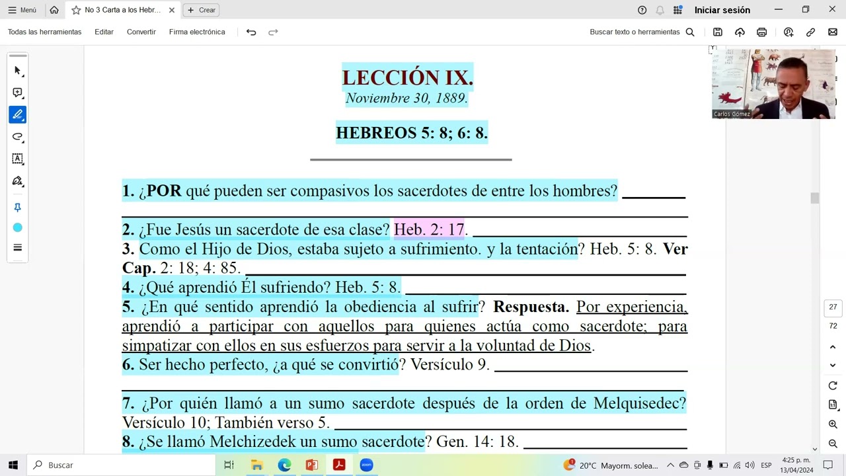
Task: Click Iniciar sesión
Action: point(722,10)
